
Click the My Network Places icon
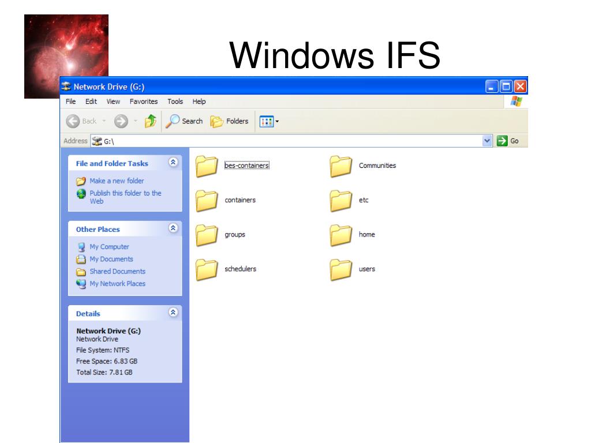click(81, 284)
